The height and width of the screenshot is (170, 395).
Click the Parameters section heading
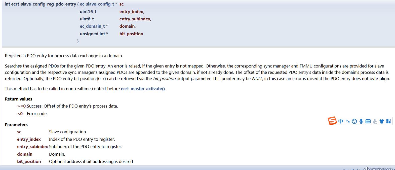[x=16, y=124]
